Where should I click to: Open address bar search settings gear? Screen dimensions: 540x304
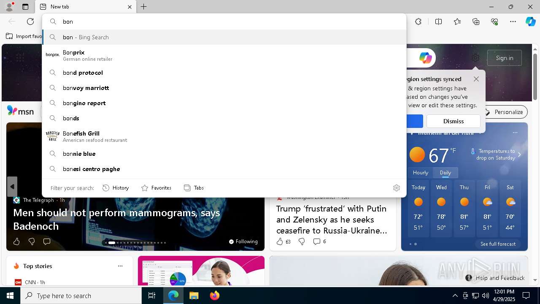pyautogui.click(x=397, y=188)
